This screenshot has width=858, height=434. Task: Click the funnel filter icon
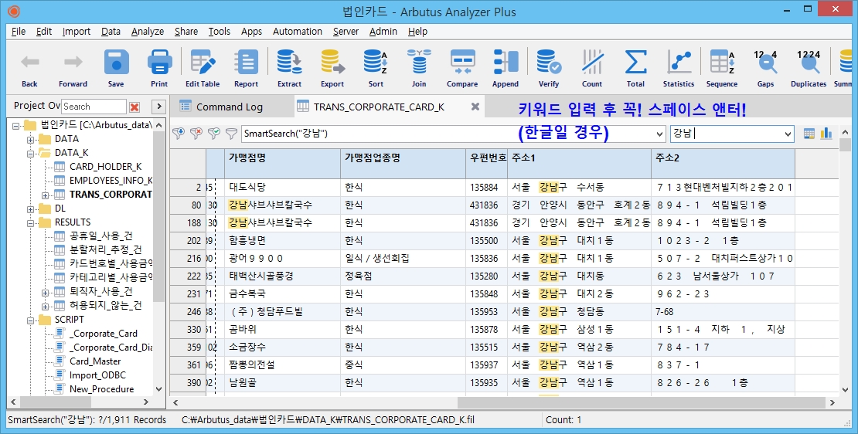point(232,134)
